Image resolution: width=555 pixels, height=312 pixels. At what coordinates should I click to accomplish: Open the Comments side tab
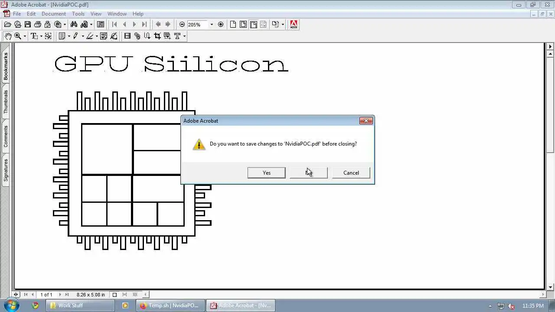pos(6,136)
